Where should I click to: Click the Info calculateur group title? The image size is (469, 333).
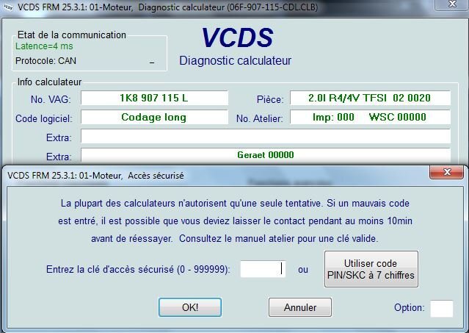point(49,82)
